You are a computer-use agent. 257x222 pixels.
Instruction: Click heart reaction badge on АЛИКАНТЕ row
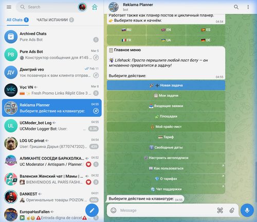88,164
